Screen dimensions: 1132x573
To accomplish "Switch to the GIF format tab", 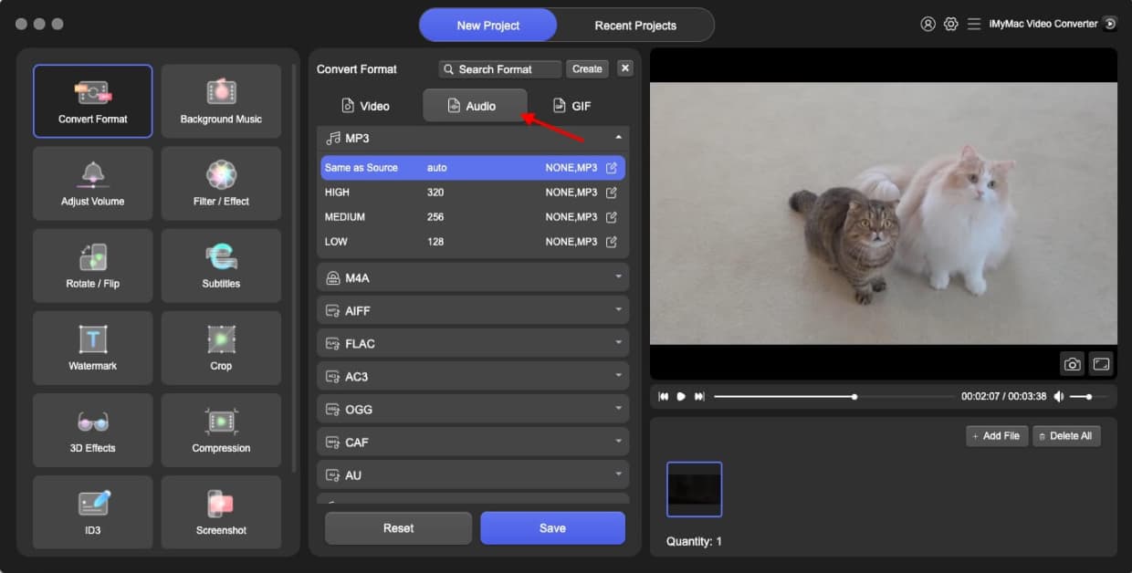I will point(573,106).
